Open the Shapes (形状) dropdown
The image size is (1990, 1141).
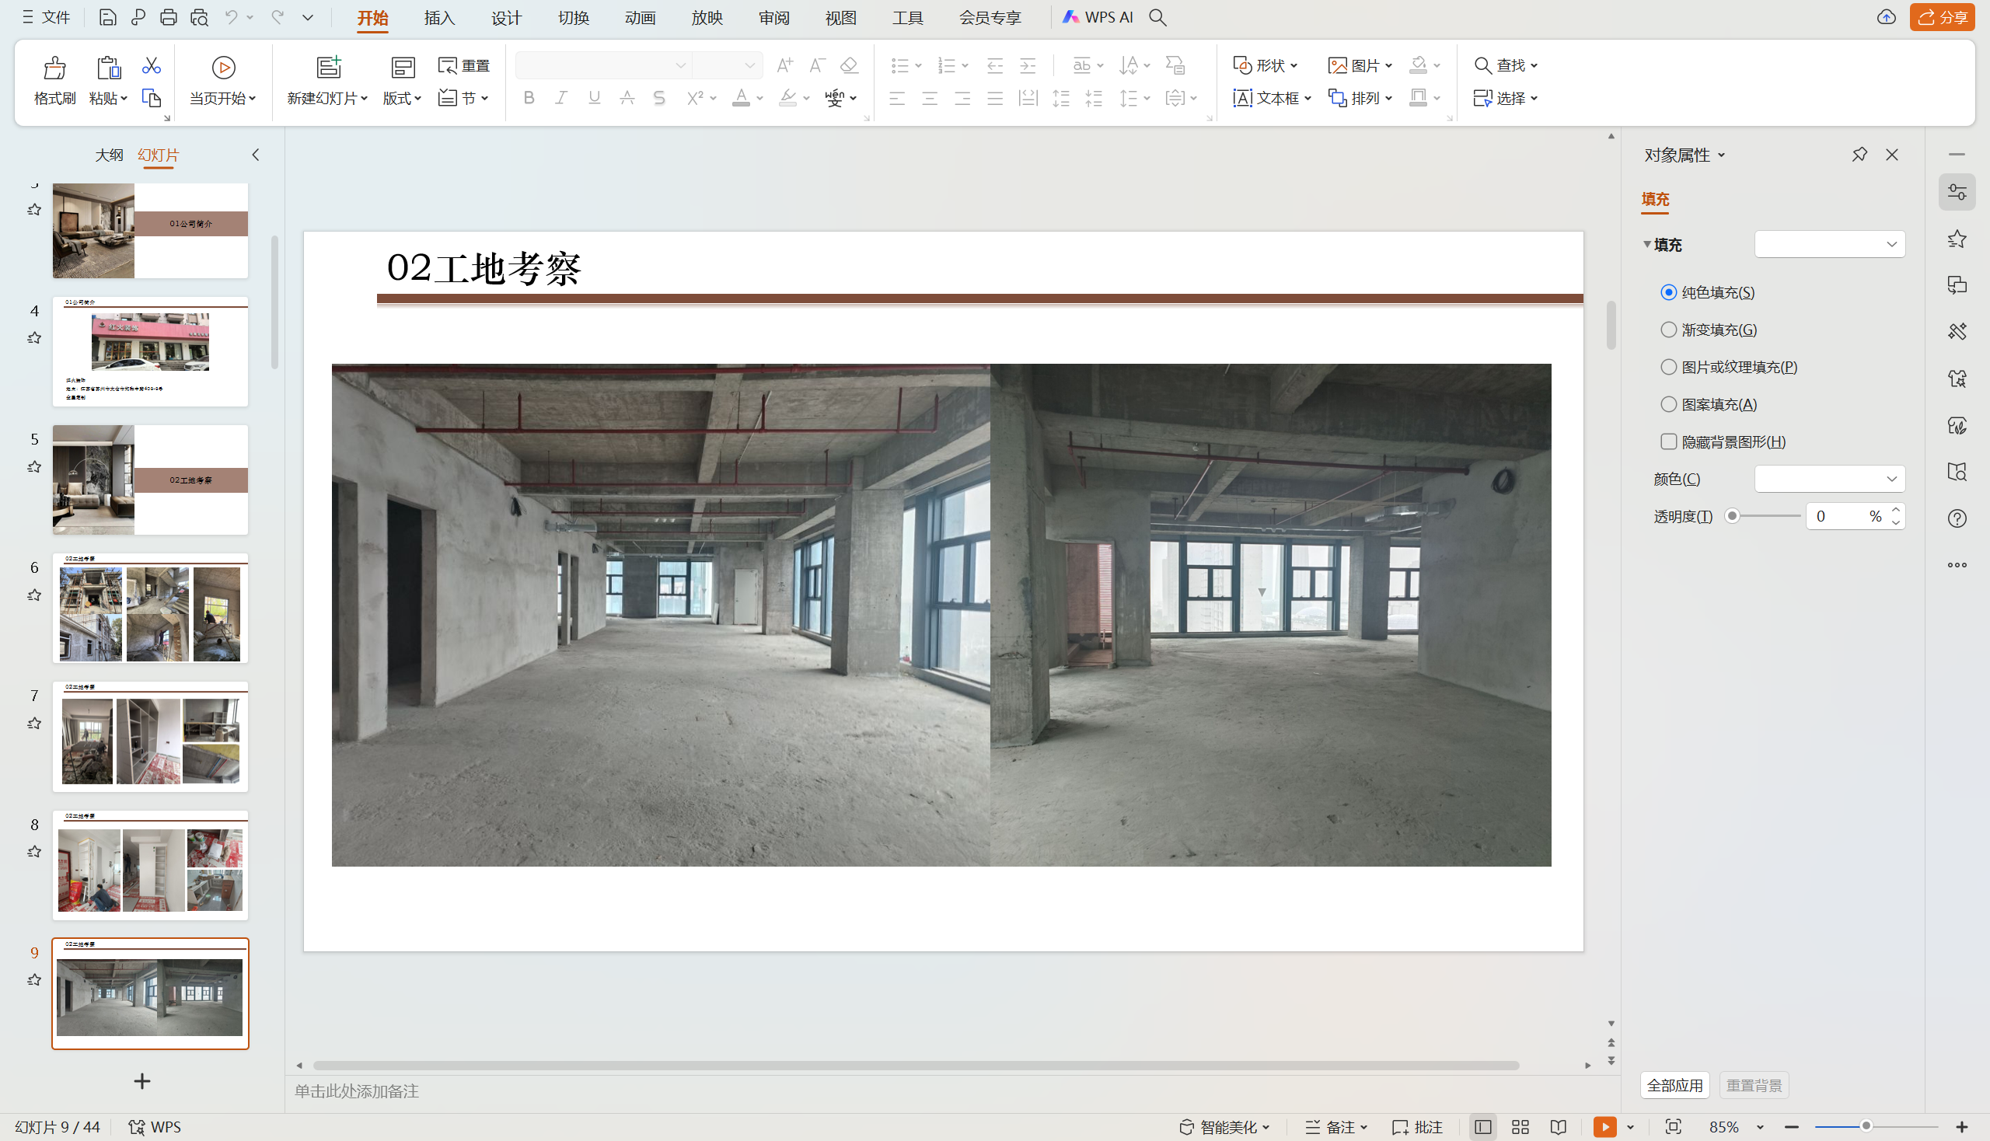point(1265,65)
